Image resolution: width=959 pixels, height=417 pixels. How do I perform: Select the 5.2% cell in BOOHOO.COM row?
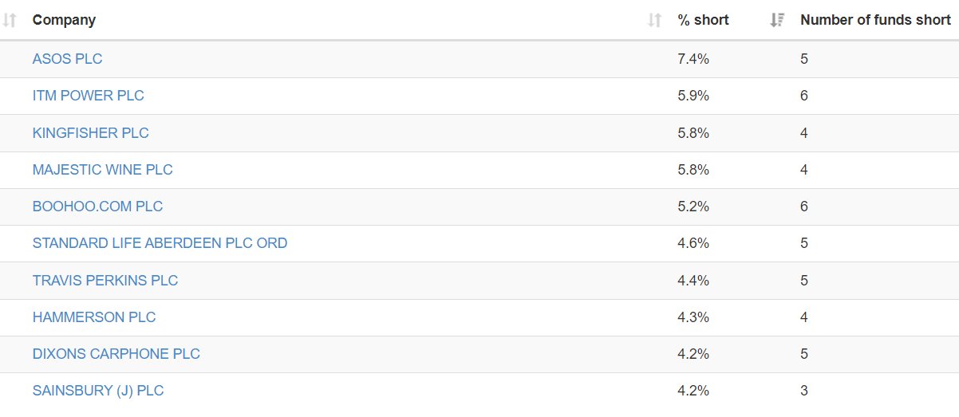coord(693,207)
